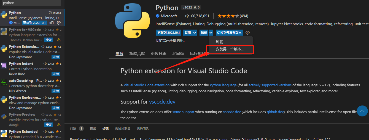Install Python Extension Pack
The height and width of the screenshot is (140, 369).
click(x=56, y=57)
